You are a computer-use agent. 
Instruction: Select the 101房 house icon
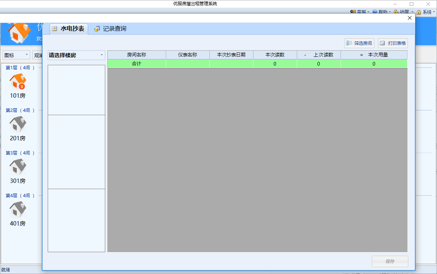tap(18, 82)
